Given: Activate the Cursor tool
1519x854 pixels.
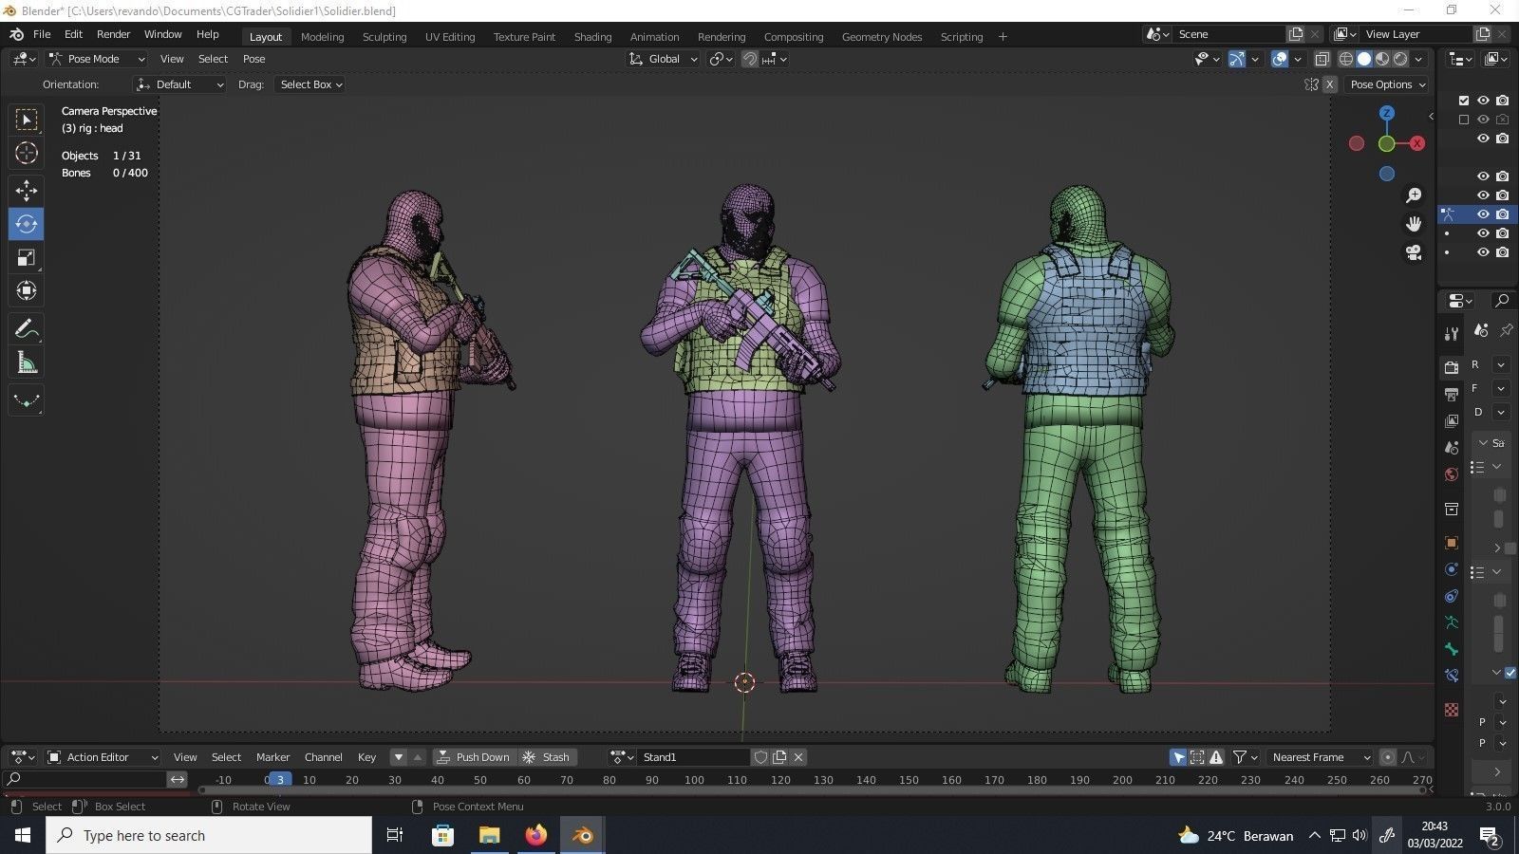Looking at the screenshot, I should [27, 153].
